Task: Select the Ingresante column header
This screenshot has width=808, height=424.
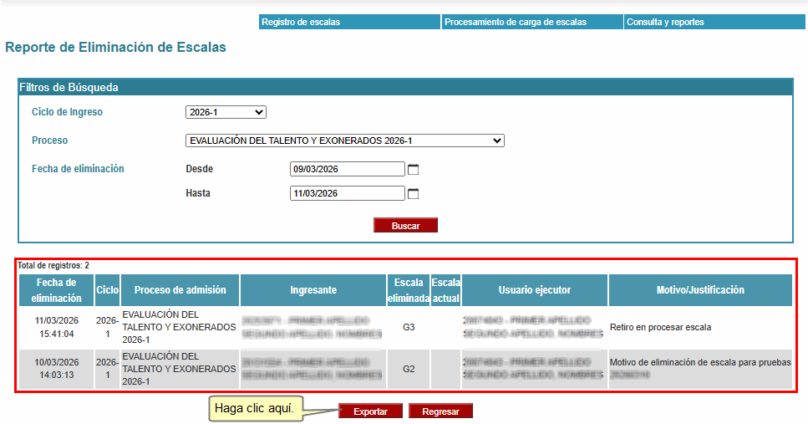Action: (x=313, y=290)
